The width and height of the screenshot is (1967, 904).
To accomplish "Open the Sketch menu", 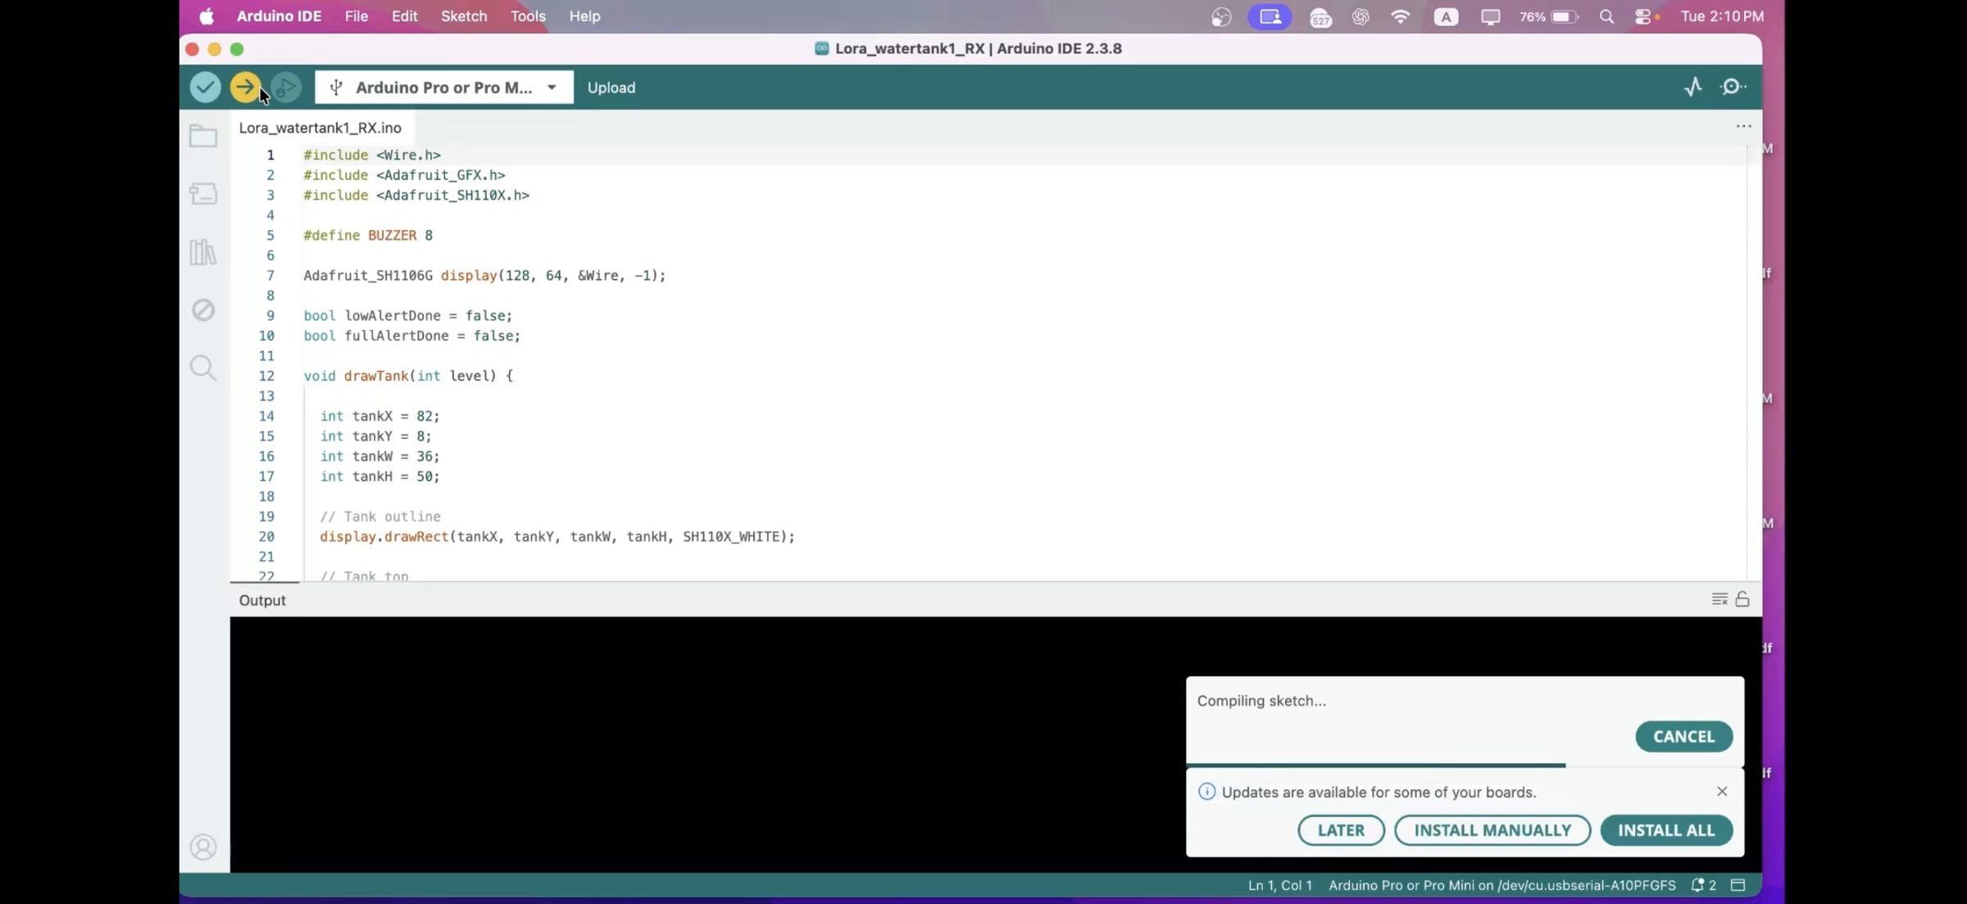I will 464,16.
